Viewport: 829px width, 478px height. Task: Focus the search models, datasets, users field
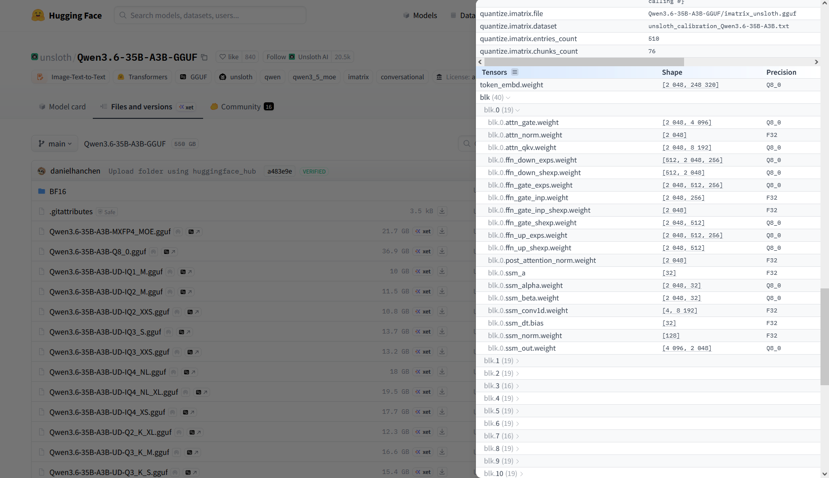210,16
